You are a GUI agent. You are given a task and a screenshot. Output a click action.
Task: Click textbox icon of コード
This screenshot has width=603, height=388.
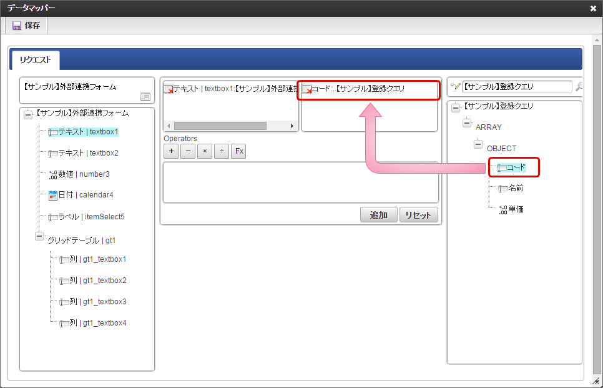pos(502,168)
